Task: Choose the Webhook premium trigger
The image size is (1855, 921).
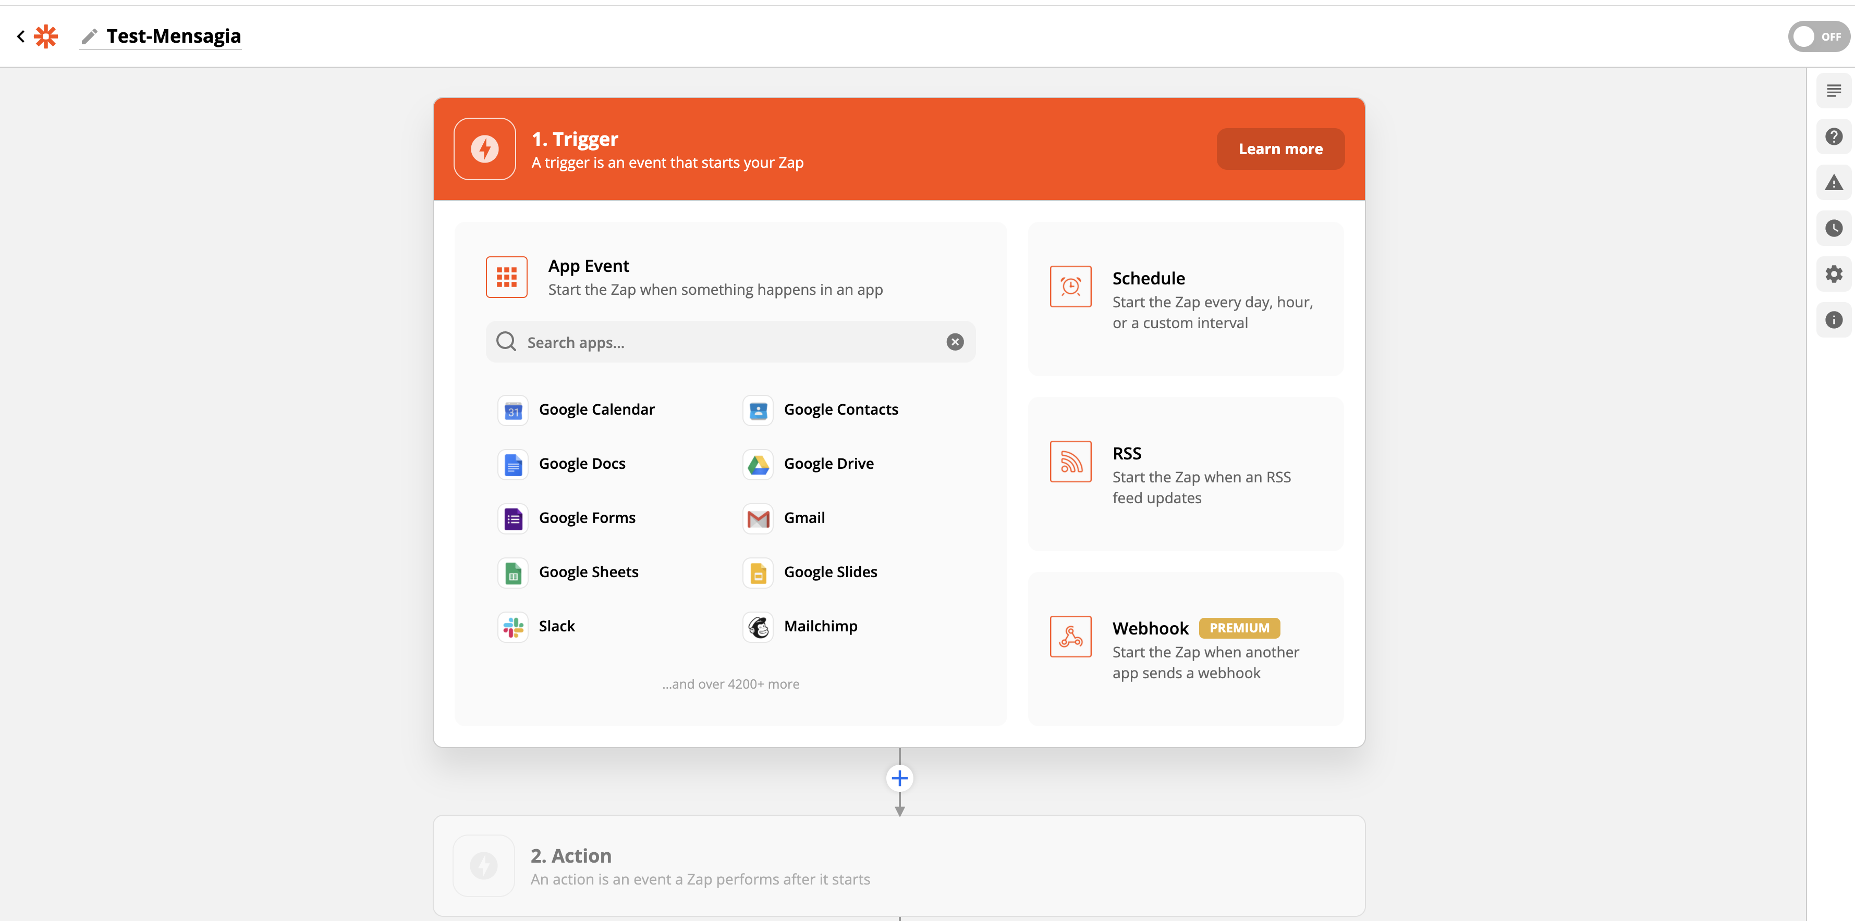Action: (1185, 649)
